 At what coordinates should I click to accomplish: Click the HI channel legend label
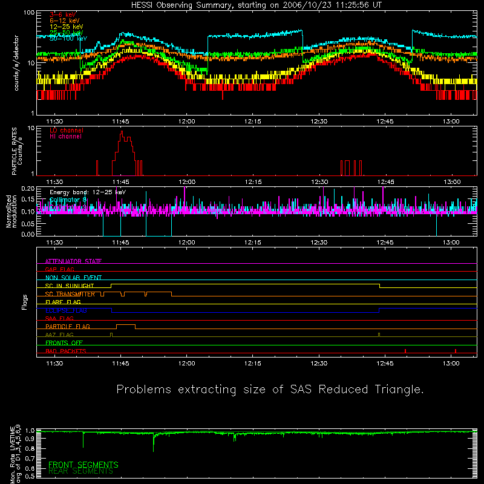(65, 136)
